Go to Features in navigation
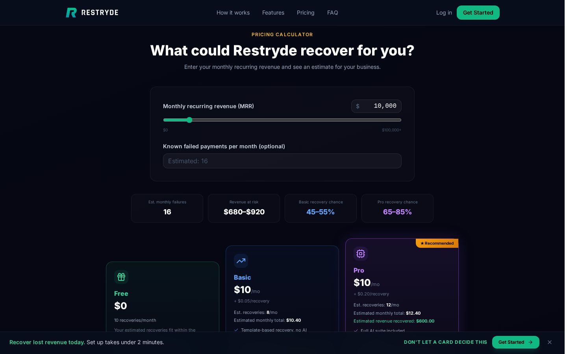Image resolution: width=567 pixels, height=354 pixels. click(x=273, y=13)
